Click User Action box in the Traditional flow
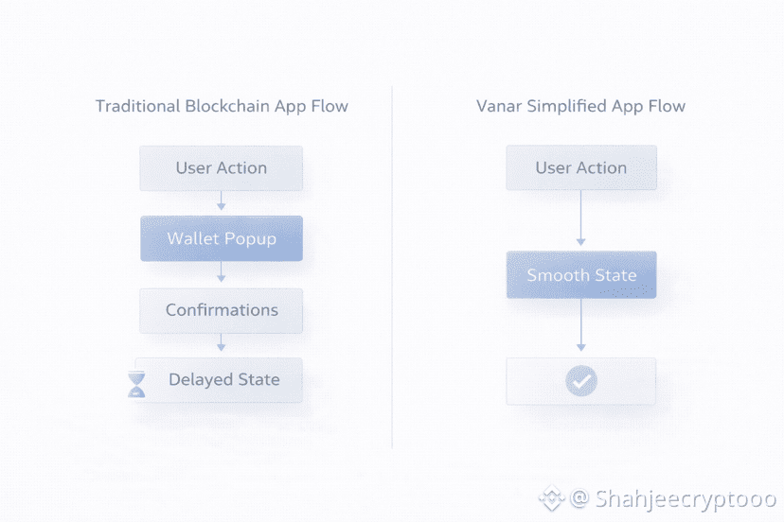 coord(222,168)
